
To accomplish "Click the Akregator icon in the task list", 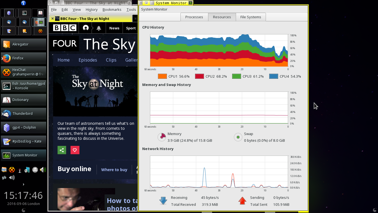I will coord(6,44).
